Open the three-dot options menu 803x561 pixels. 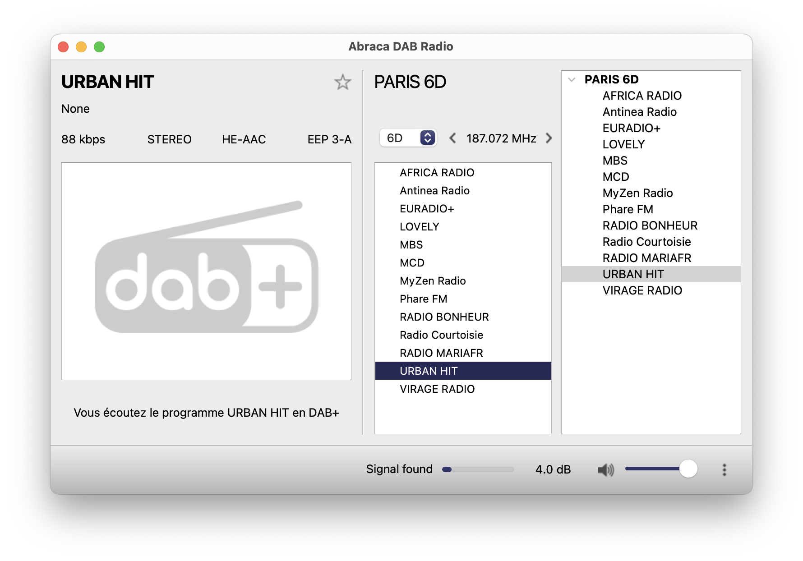pyautogui.click(x=724, y=469)
